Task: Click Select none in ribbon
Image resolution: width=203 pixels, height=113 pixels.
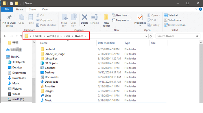Action: coord(173,20)
